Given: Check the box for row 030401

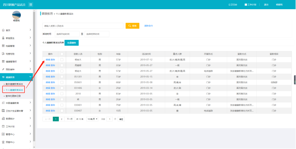Looking at the screenshot, I should tap(62, 105).
